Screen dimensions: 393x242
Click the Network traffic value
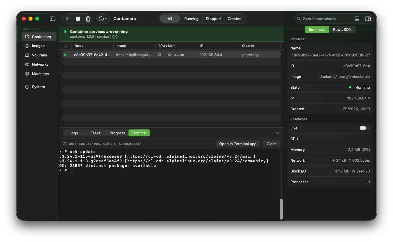[351, 160]
